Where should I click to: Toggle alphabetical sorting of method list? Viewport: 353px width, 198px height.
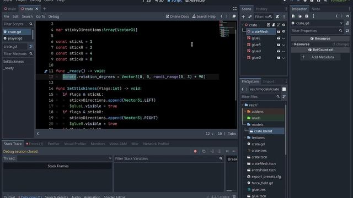(31, 46)
